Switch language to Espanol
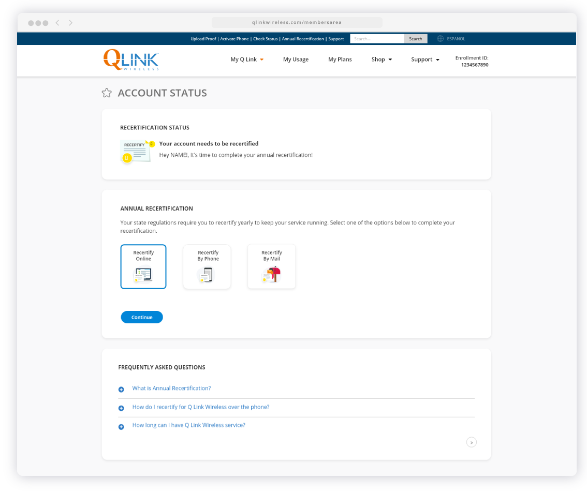Viewport: 587px width, 492px height. click(x=456, y=39)
